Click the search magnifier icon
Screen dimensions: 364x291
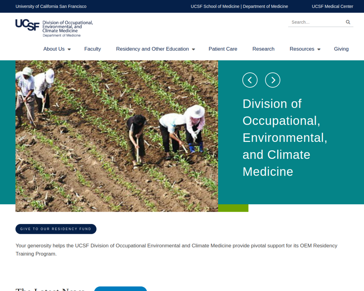coord(348,22)
